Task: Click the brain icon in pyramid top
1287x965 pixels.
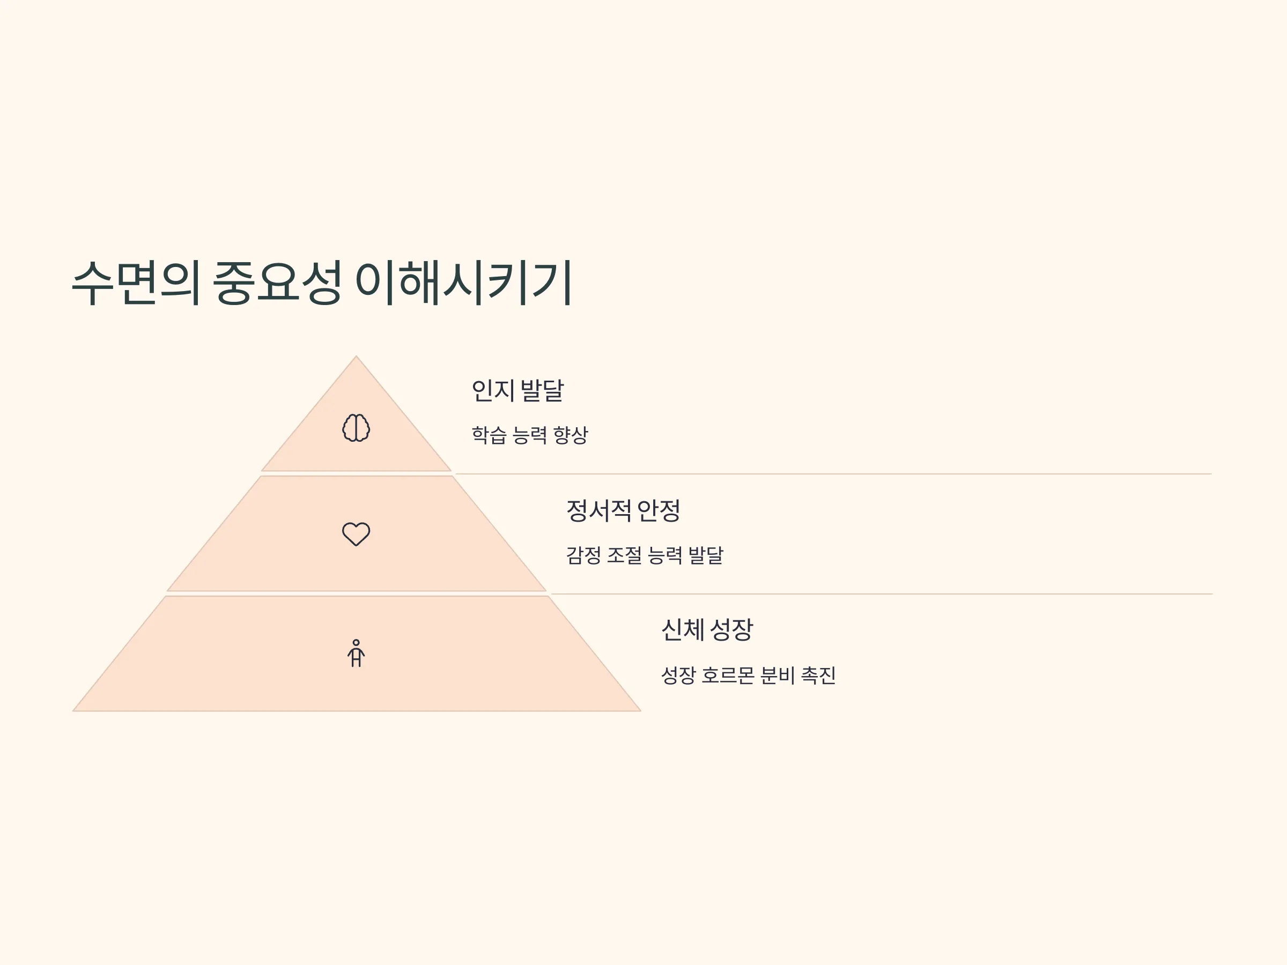Action: [x=356, y=427]
